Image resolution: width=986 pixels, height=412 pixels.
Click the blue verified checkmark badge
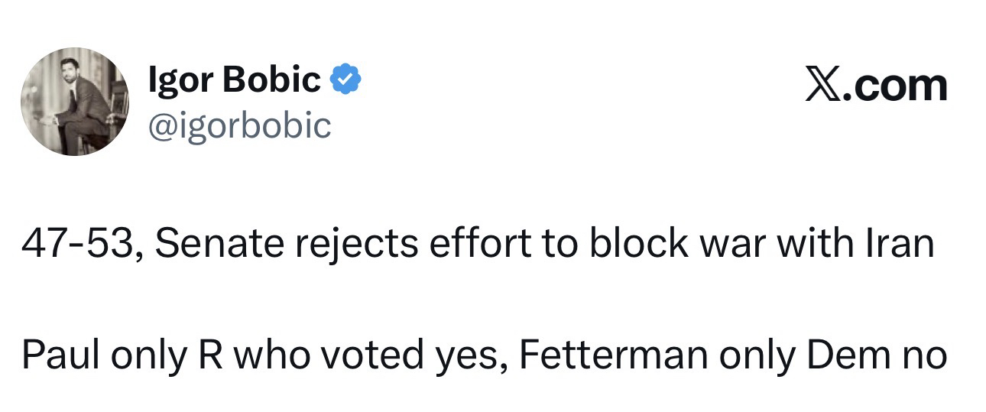tap(345, 79)
